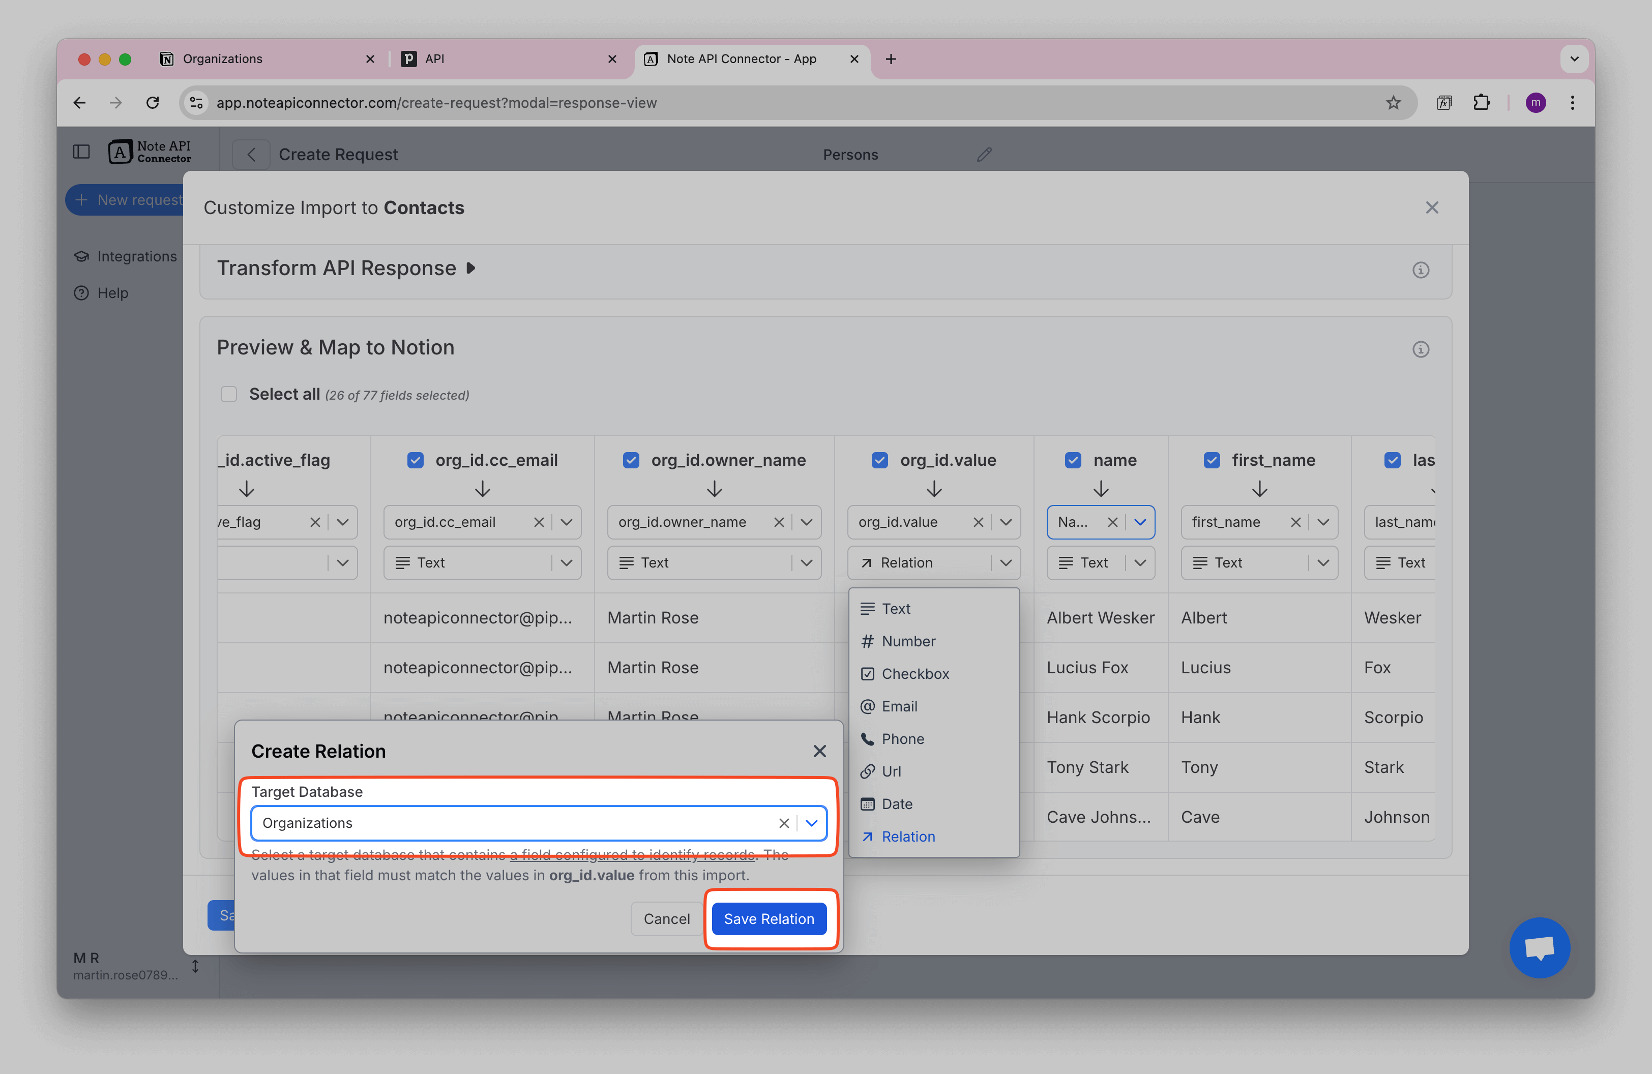Viewport: 1652px width, 1074px height.
Task: Click the Note API Connector logo
Action: tap(150, 152)
